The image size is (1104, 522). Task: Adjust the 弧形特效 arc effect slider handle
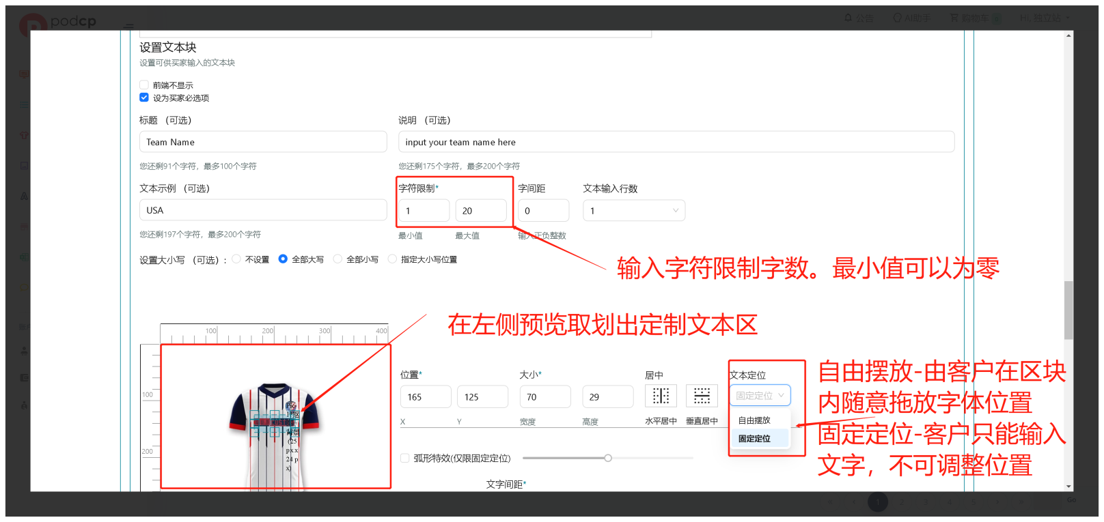pyautogui.click(x=608, y=458)
